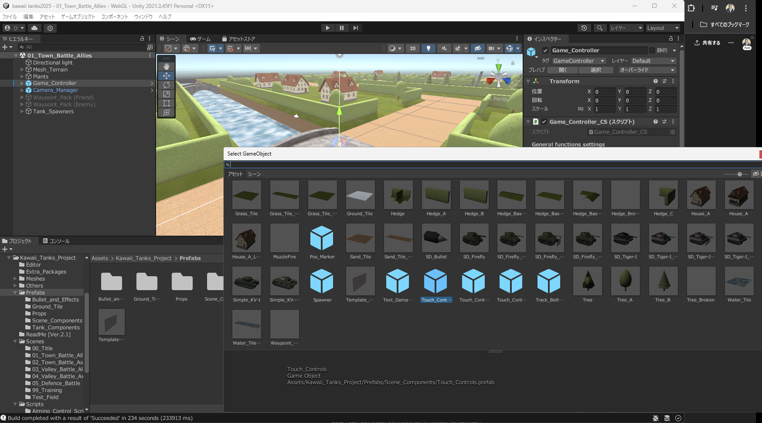Select the Rect transform tool

tap(167, 103)
